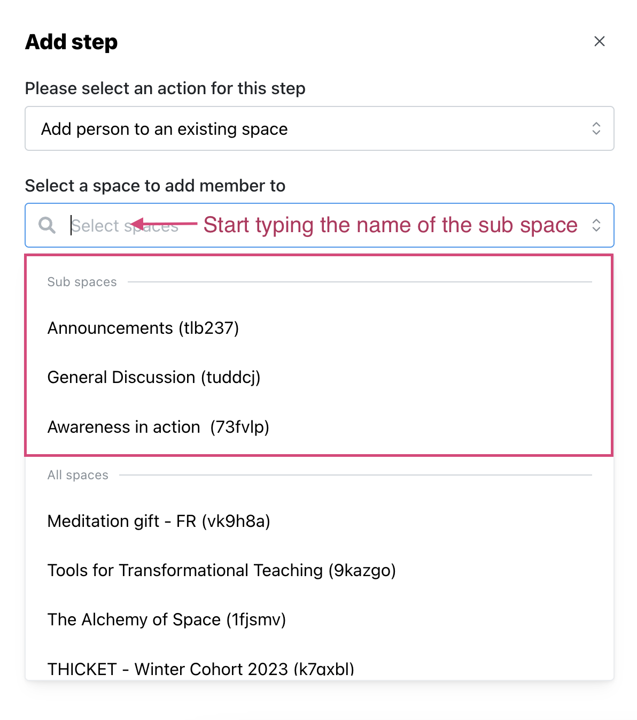
Task: Click the Add step dialog title
Action: tap(71, 42)
